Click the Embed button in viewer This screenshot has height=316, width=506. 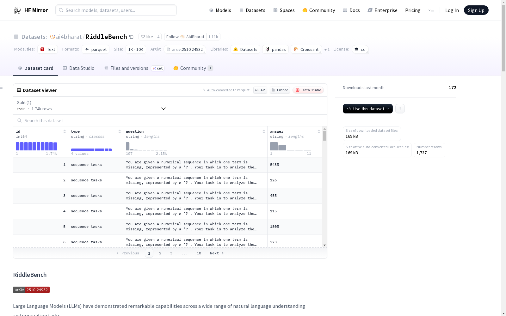coord(280,90)
